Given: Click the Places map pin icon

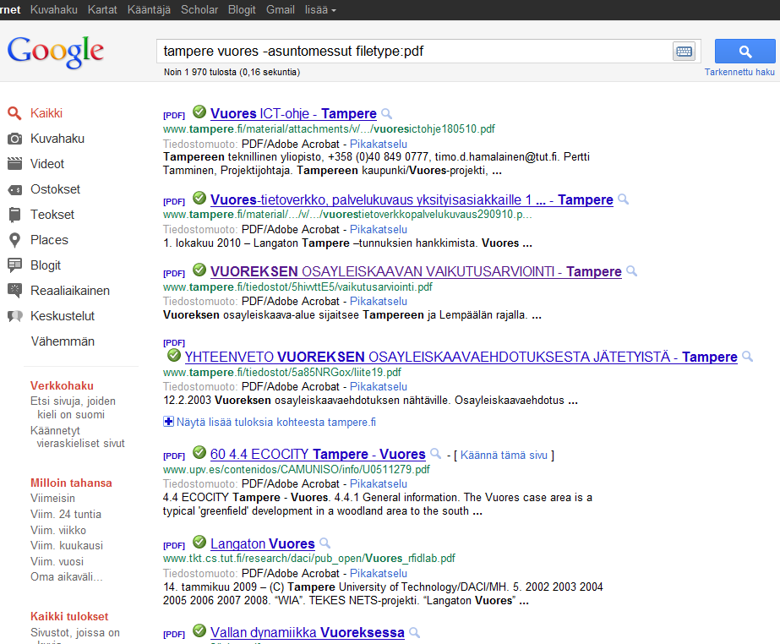Looking at the screenshot, I should [x=15, y=240].
